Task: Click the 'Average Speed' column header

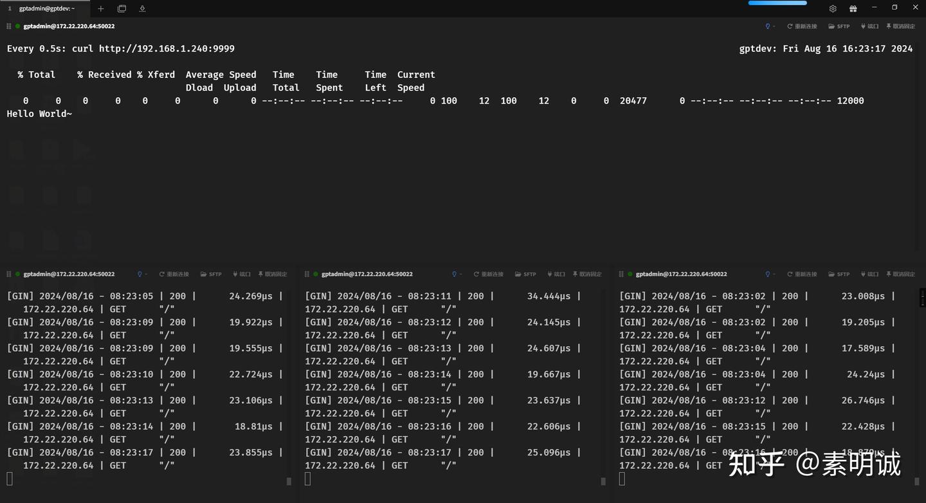Action: 221,75
